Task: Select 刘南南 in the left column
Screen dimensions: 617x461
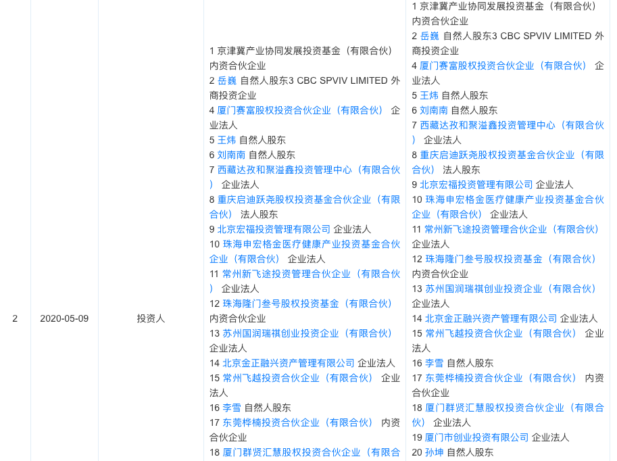Action: point(231,155)
